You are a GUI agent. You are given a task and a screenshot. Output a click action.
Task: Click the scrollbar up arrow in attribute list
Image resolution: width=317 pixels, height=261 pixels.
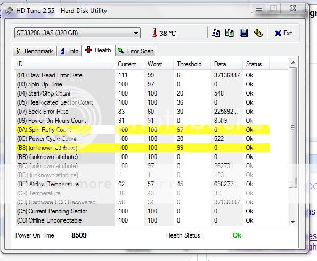(293, 62)
